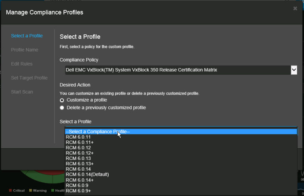
Task: Open the Start Scan step
Action: [x=22, y=92]
